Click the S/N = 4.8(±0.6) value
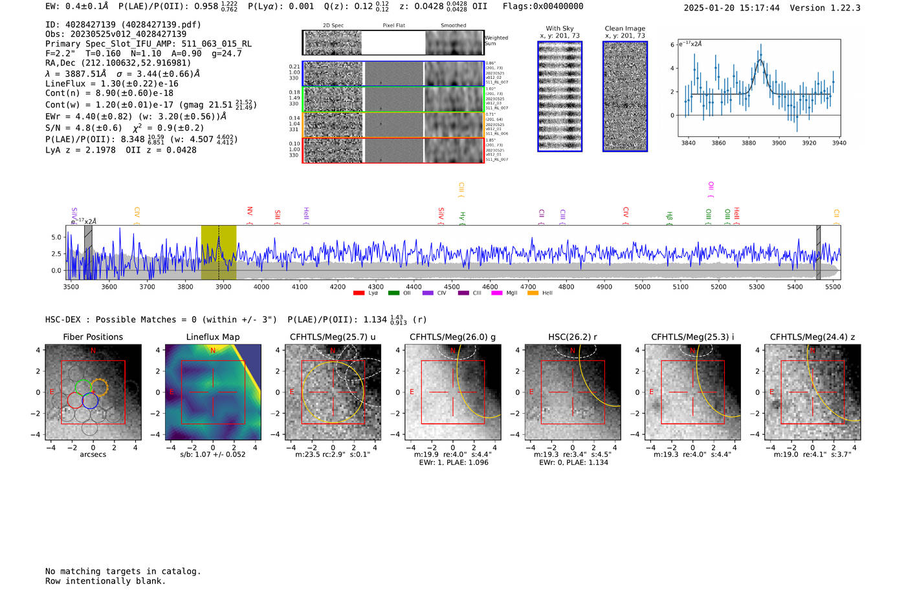 tap(83, 128)
